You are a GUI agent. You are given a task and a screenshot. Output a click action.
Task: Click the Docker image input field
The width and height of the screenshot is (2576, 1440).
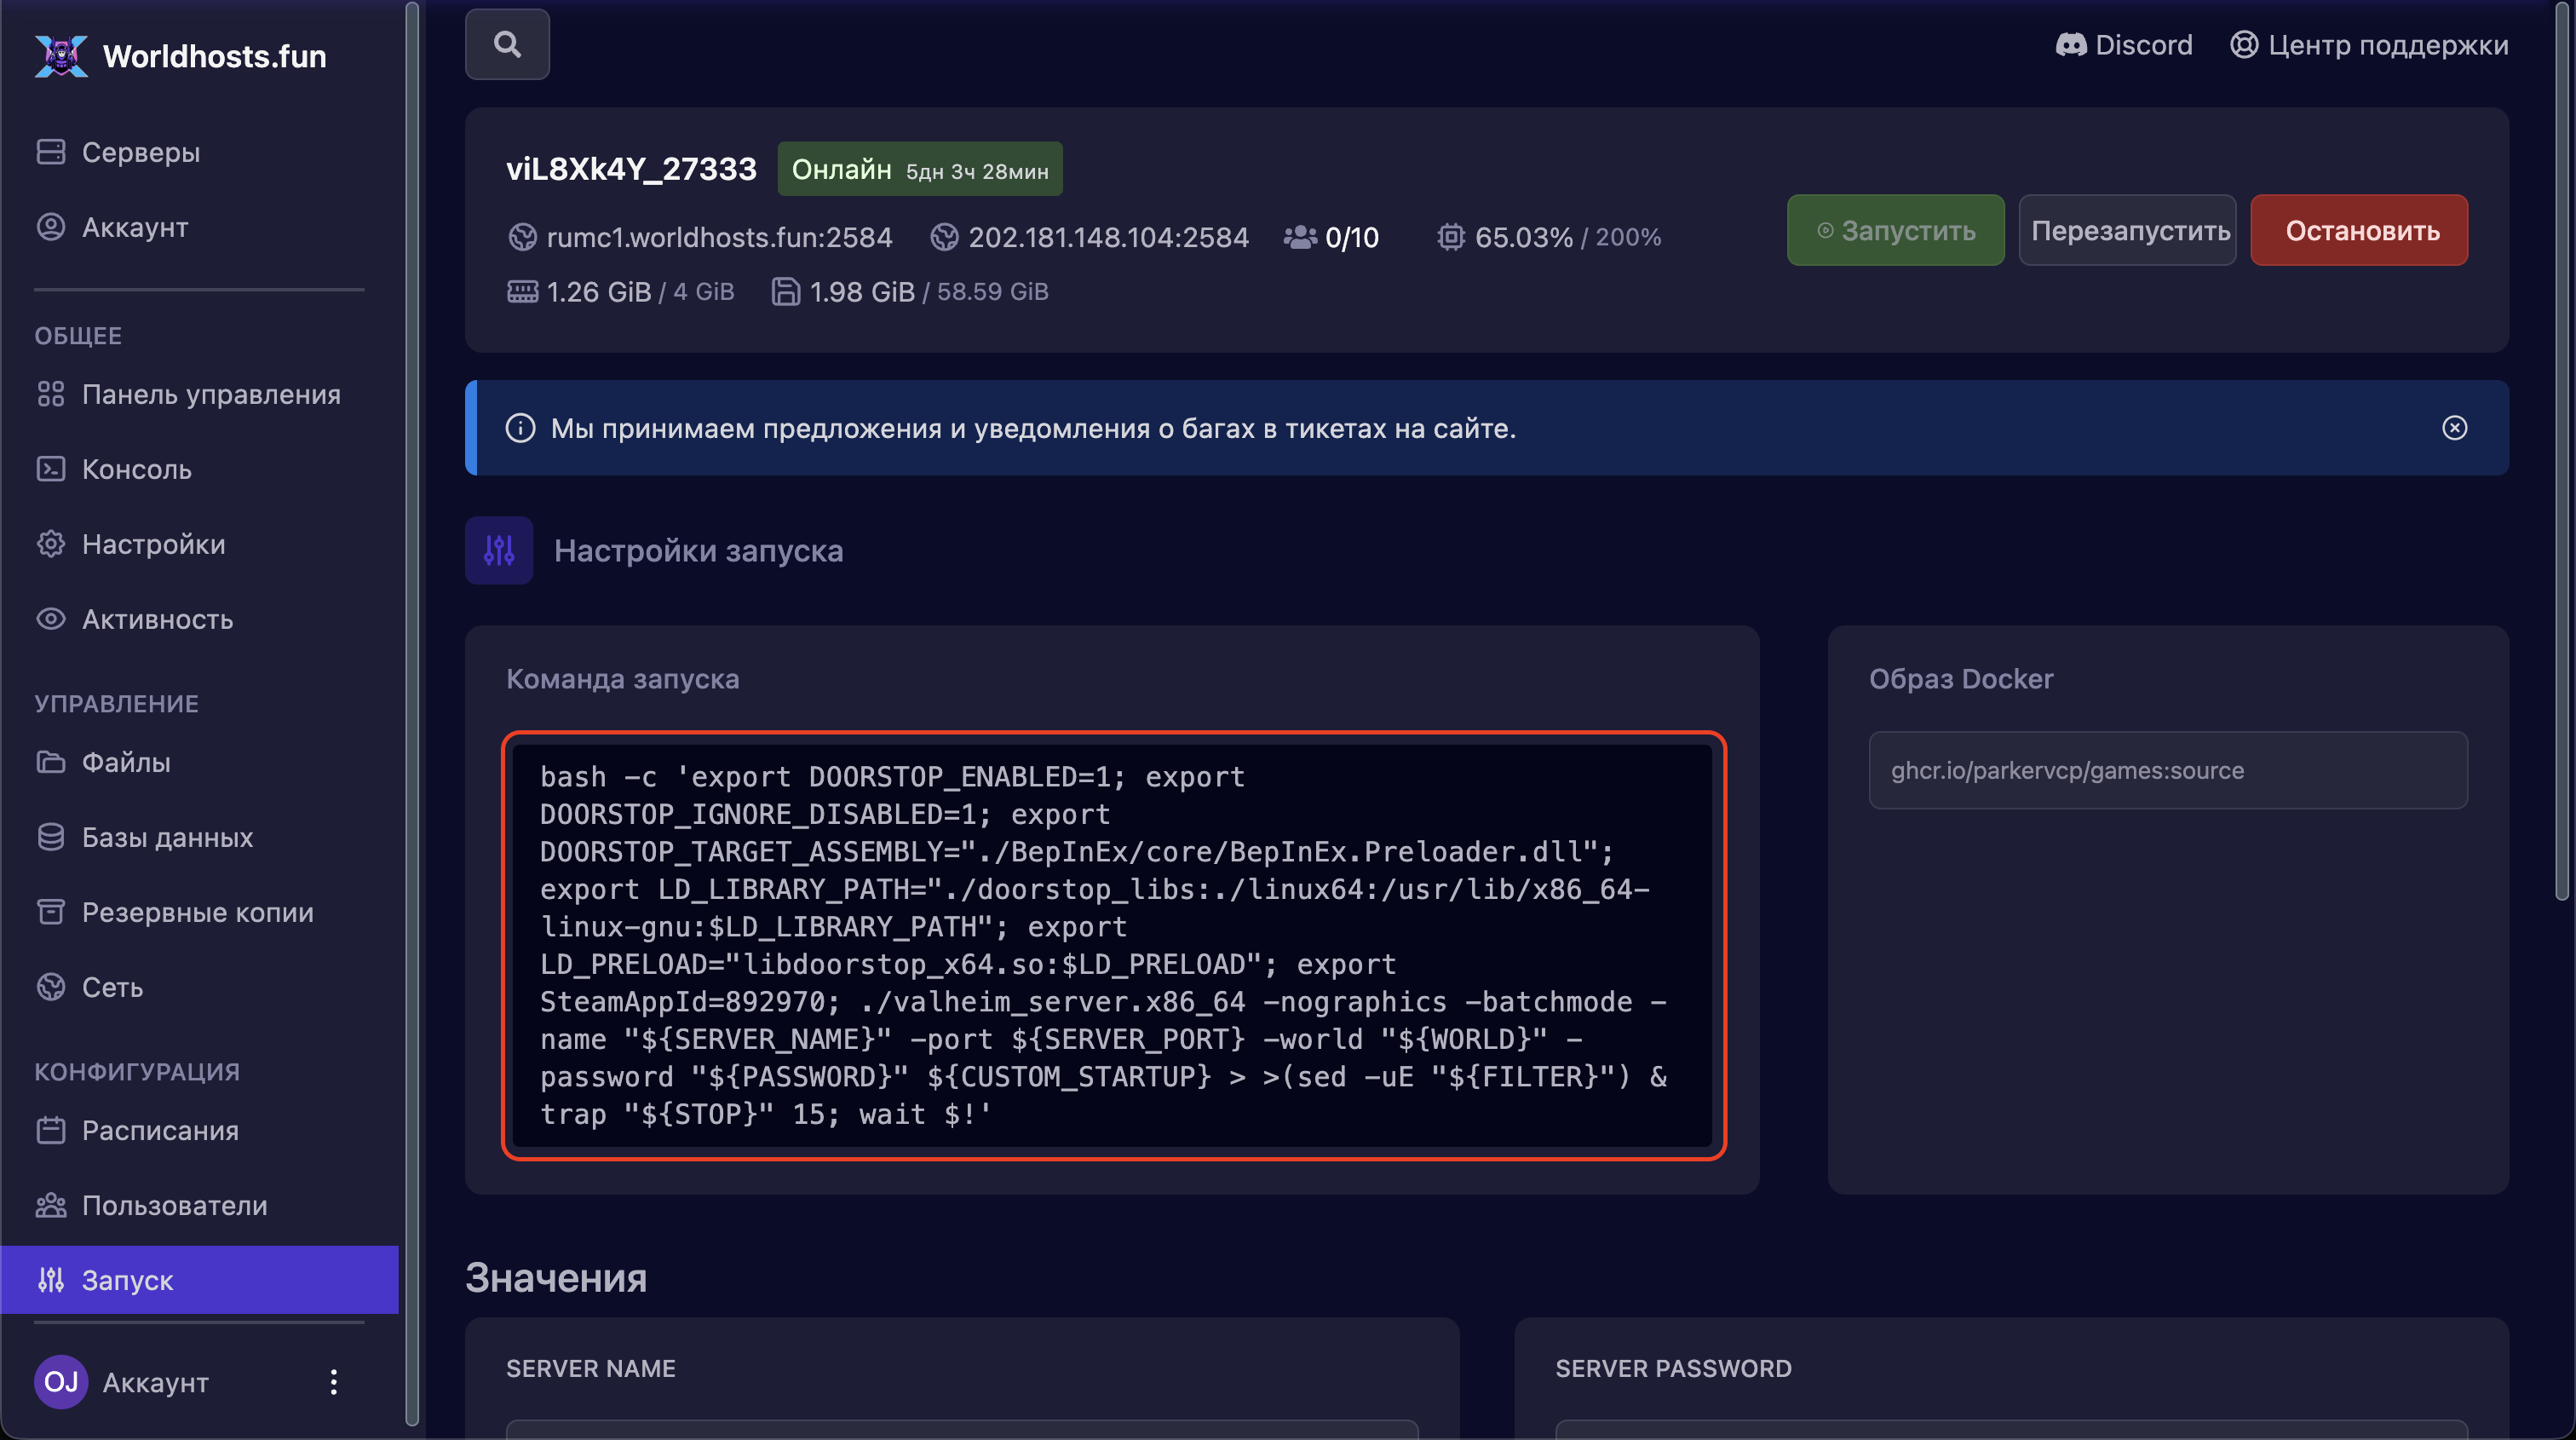click(x=2167, y=770)
